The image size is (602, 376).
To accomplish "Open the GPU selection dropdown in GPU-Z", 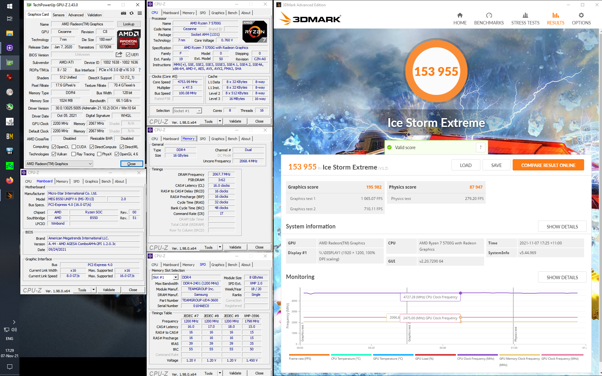I will 59,164.
